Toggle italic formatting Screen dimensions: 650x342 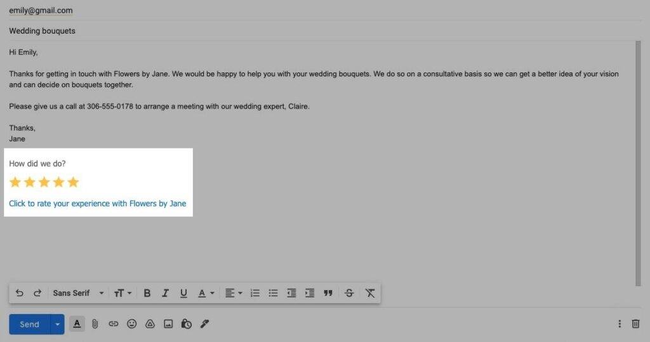(165, 293)
